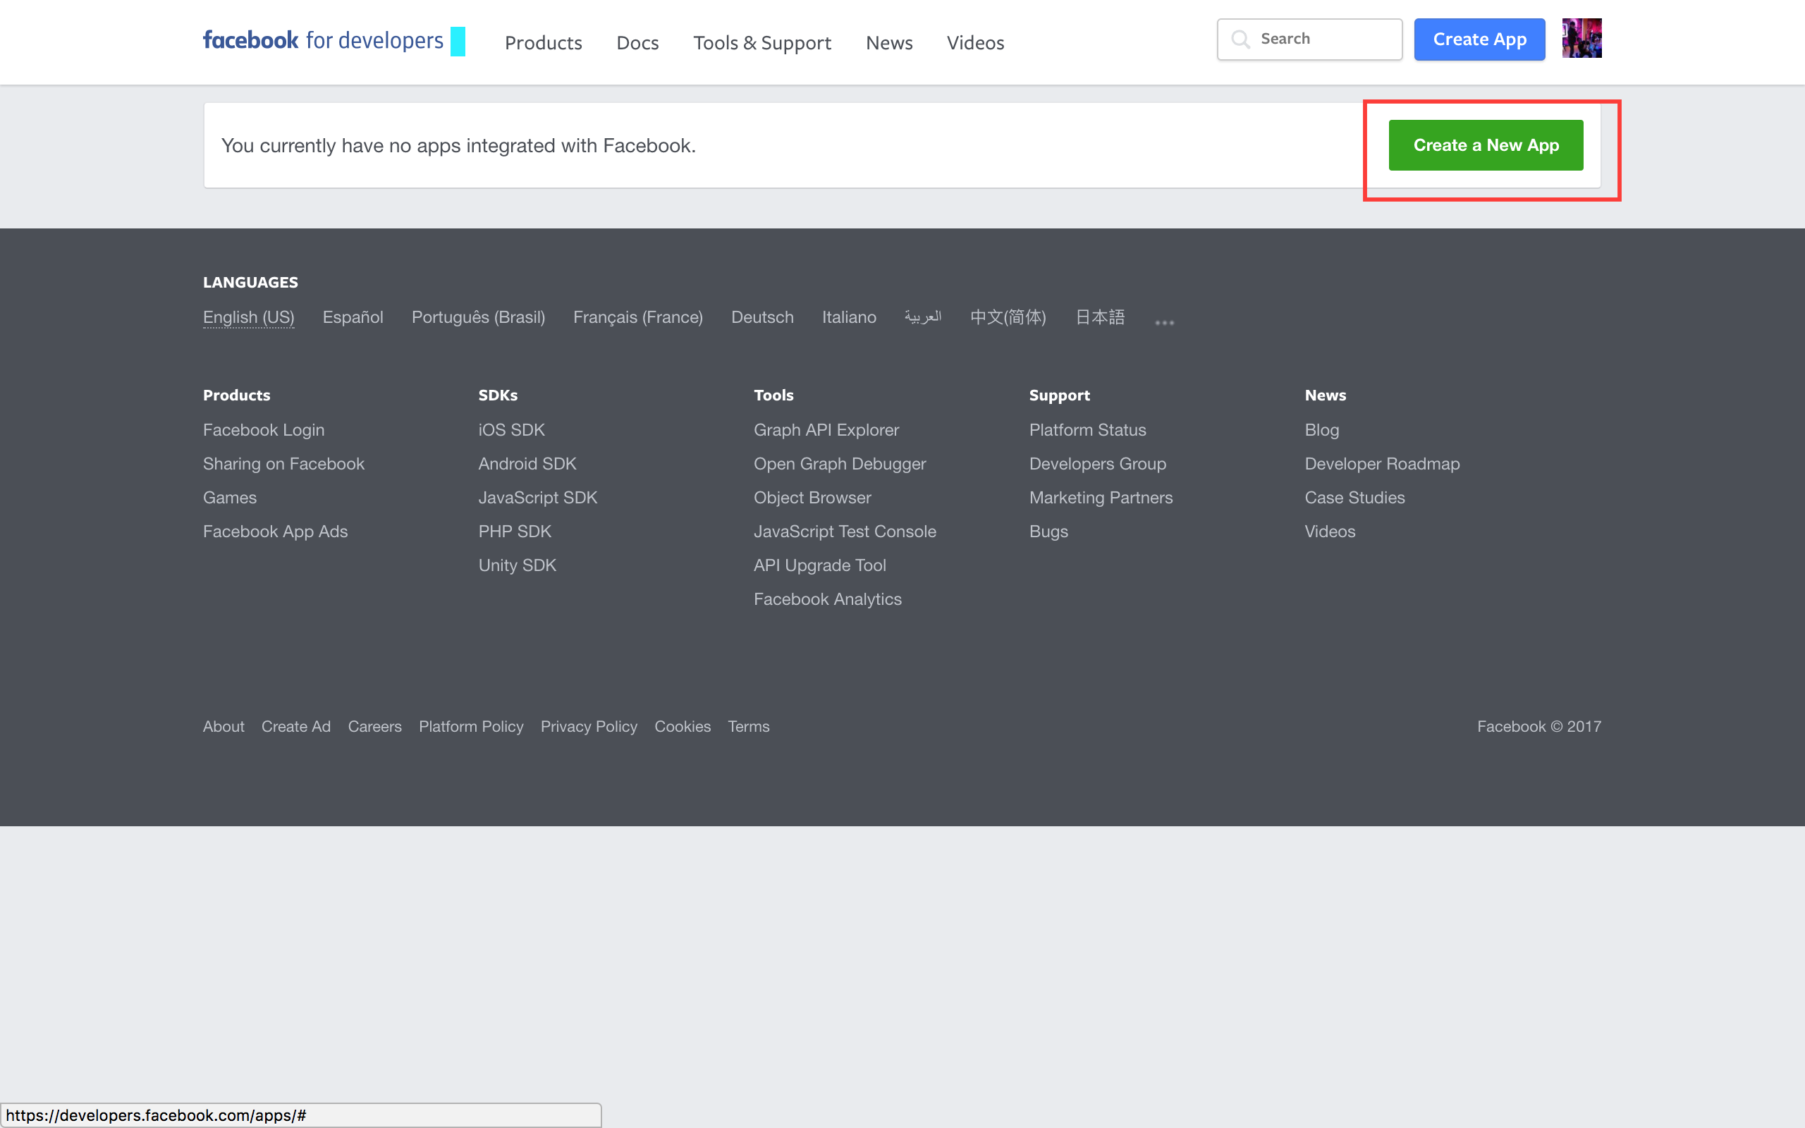
Task: Expand more languages with ellipsis
Action: pyautogui.click(x=1163, y=322)
